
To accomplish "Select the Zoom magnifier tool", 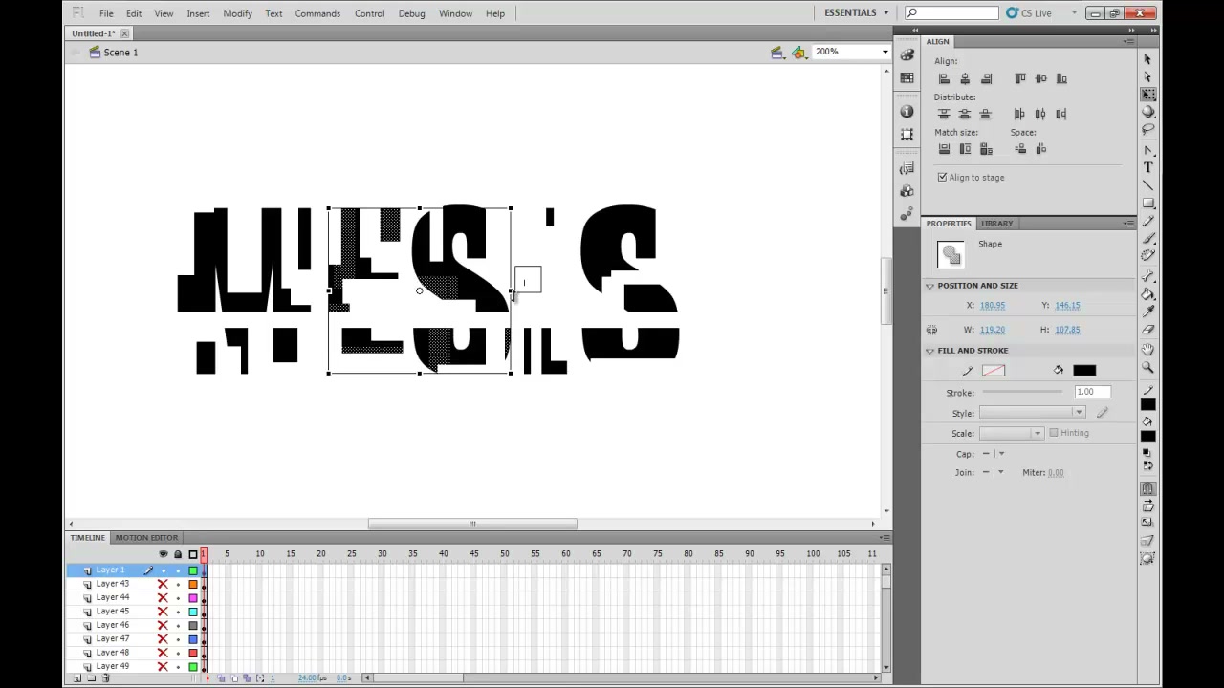I will [x=1147, y=368].
